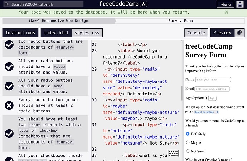Click line number 31 in editor gutter
Viewport: 247px width, 161px height.
(94, 125)
